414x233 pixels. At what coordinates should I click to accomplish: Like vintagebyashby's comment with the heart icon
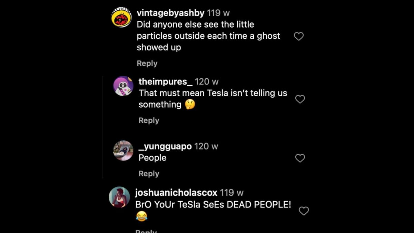299,36
